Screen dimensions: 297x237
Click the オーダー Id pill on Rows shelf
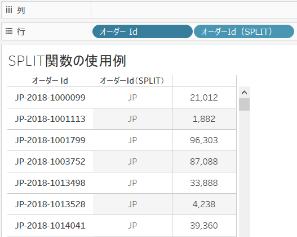coord(143,31)
